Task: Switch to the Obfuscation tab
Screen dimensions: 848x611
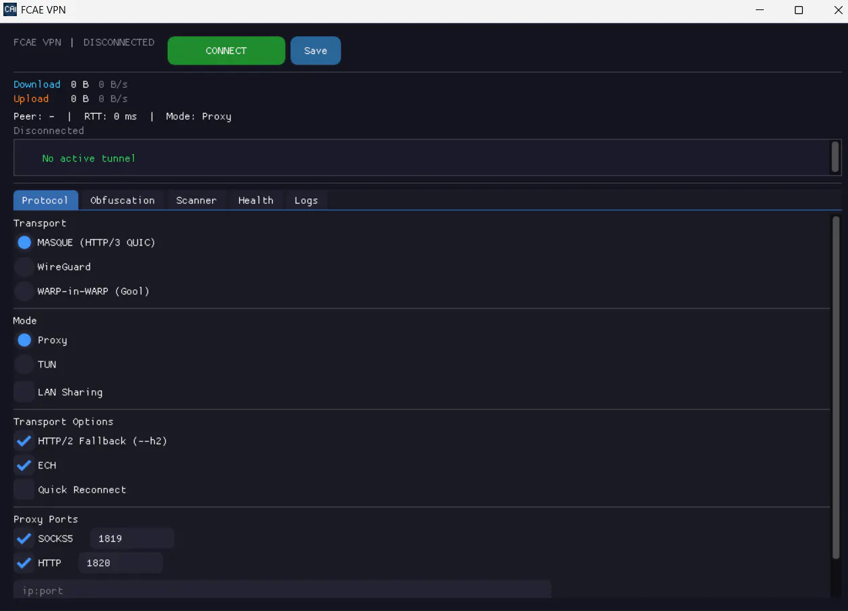Action: 123,200
